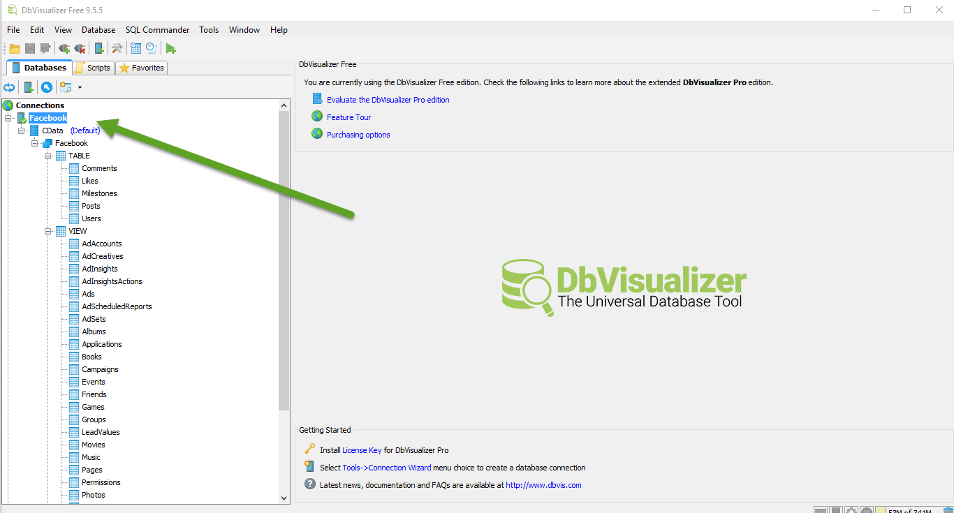Screen dimensions: 954x513
Task: Click the plug icon with red X
Action: click(x=80, y=48)
